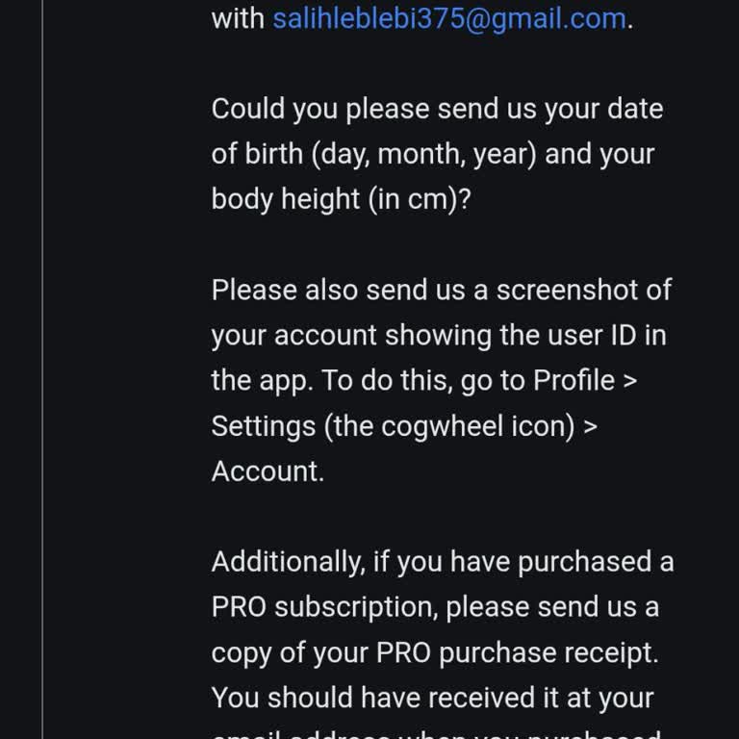Click the word "Additionally,"
This screenshot has width=739, height=739.
coord(288,561)
